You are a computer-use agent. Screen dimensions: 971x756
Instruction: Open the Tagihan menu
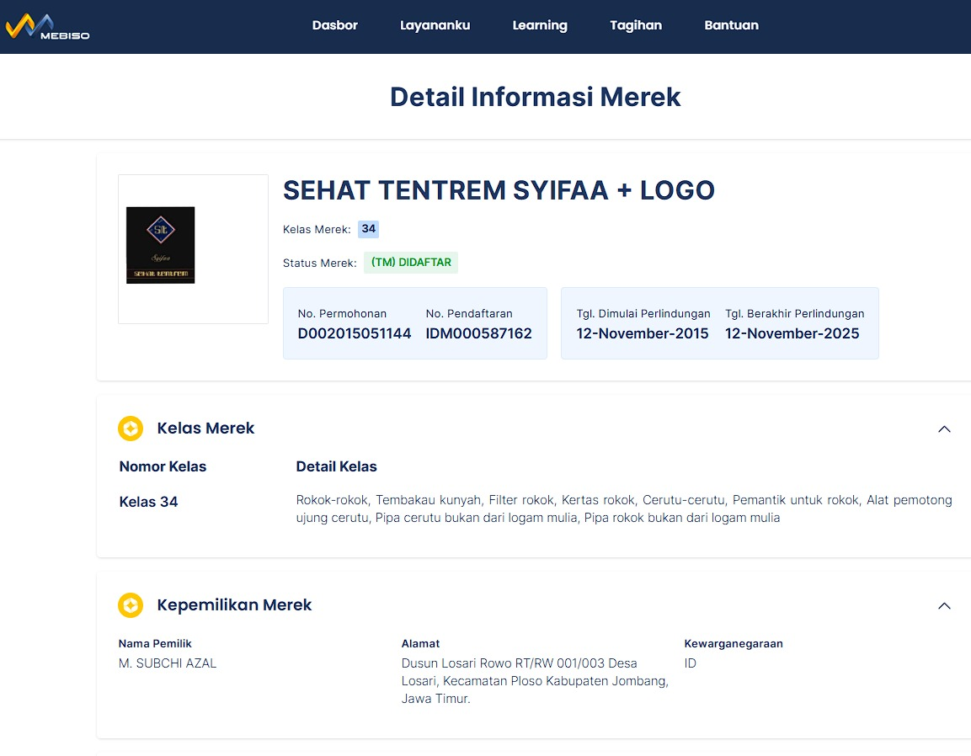636,25
